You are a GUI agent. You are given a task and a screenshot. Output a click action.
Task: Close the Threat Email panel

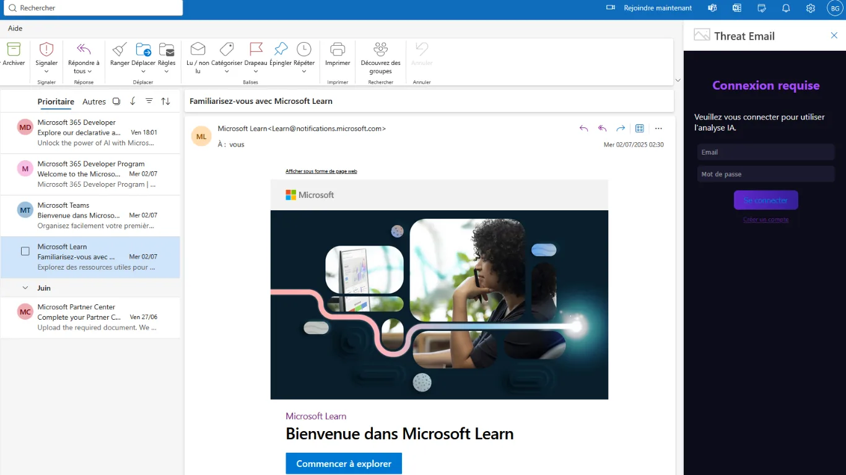pyautogui.click(x=834, y=36)
